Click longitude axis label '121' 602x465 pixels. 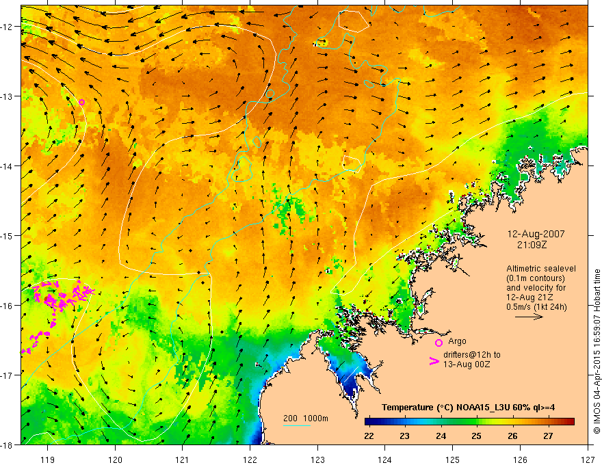pos(183,460)
